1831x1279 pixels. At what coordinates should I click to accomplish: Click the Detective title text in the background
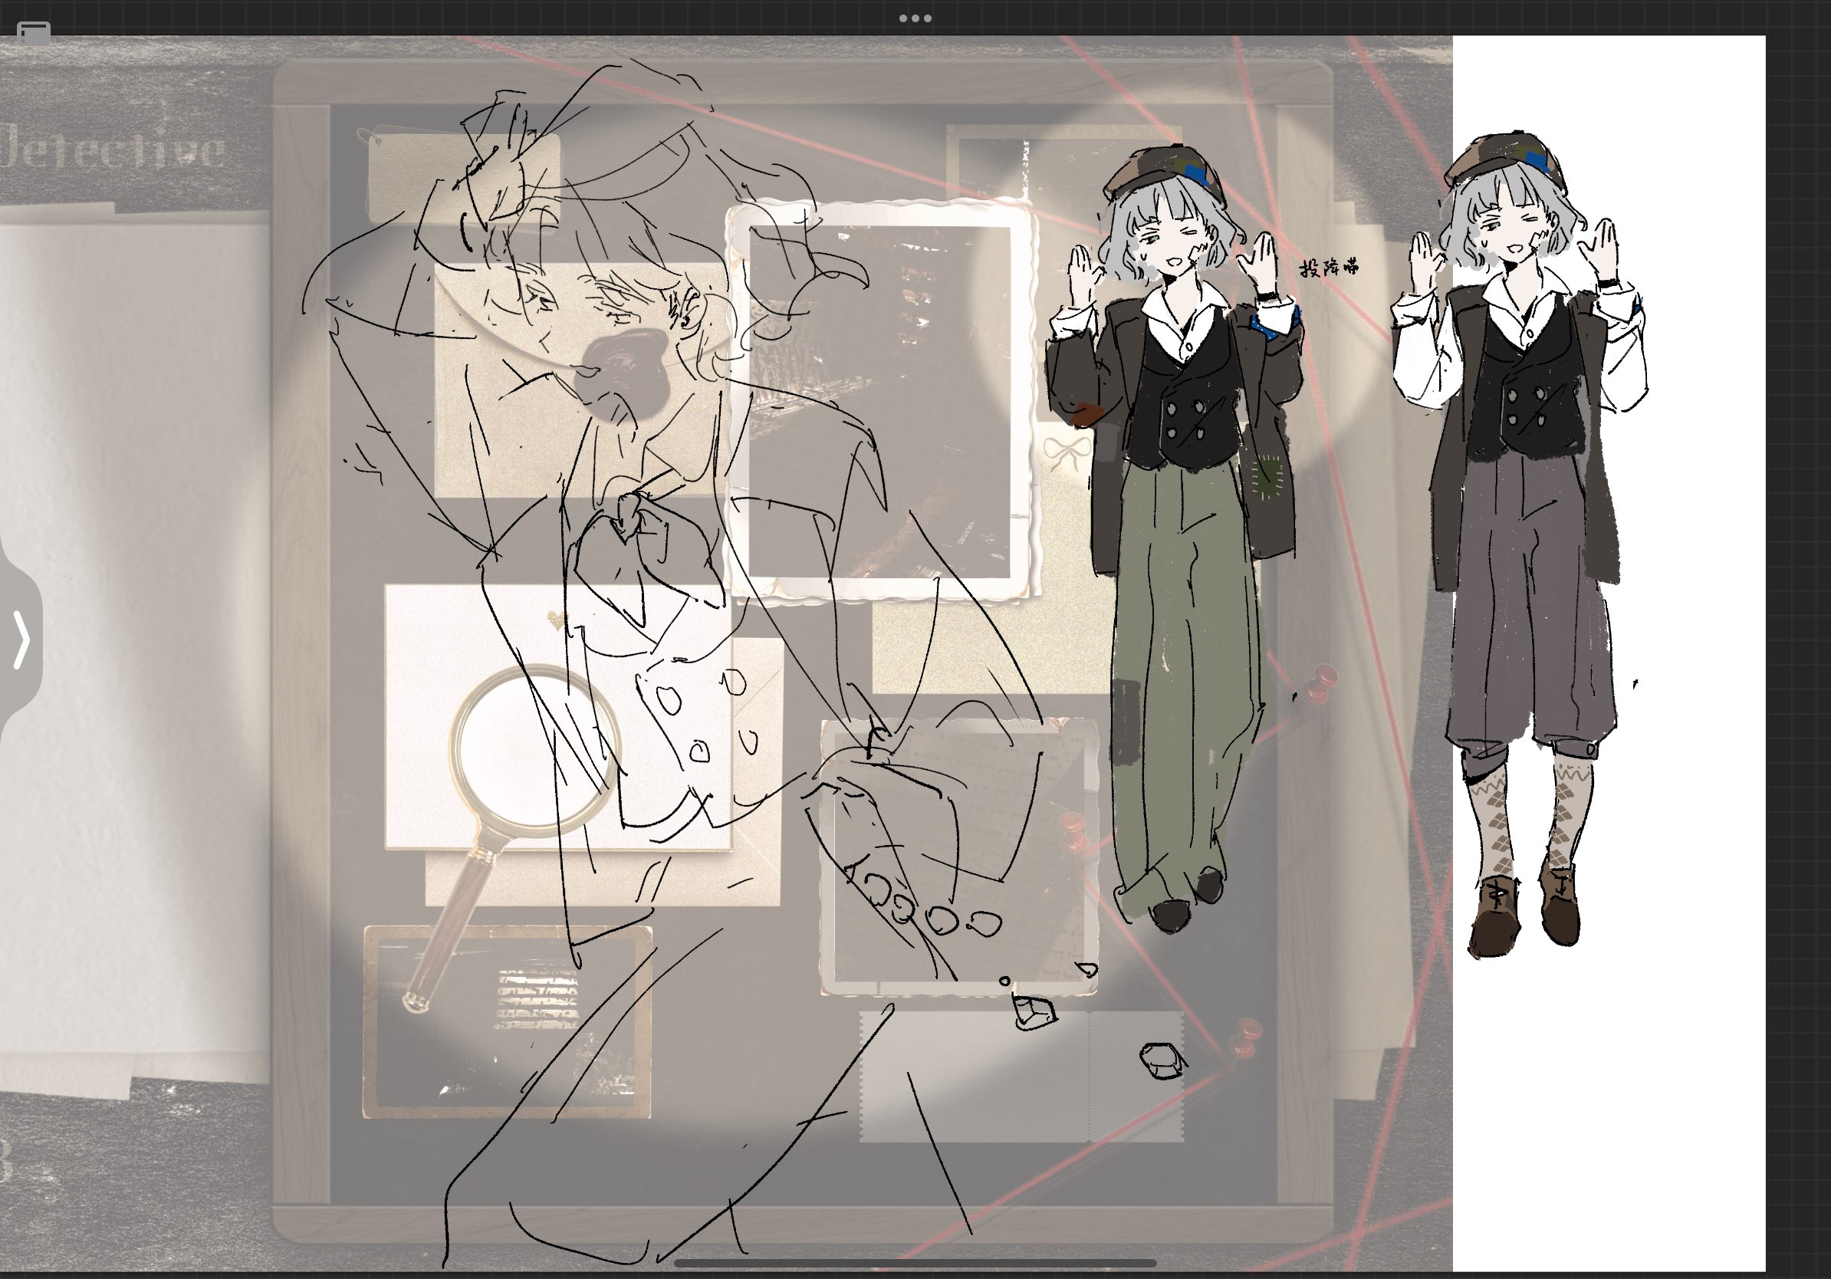(x=112, y=150)
